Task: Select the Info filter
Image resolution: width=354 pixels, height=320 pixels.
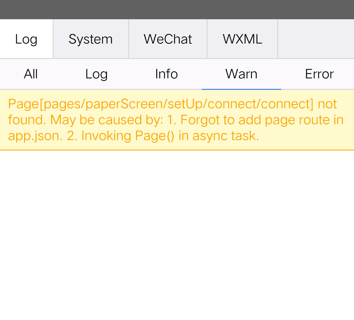Action: tap(166, 74)
